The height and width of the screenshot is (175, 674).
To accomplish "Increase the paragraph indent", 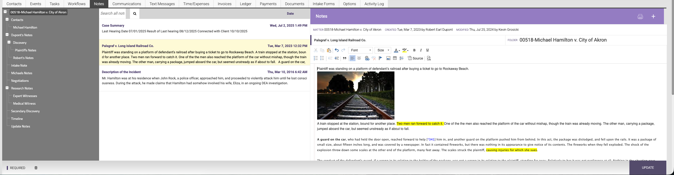I will [337, 58].
